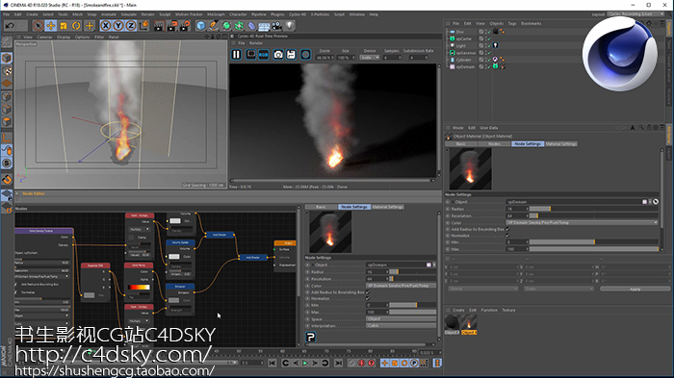The height and width of the screenshot is (378, 674).
Task: Click the Camera object icon
Action: [277, 26]
